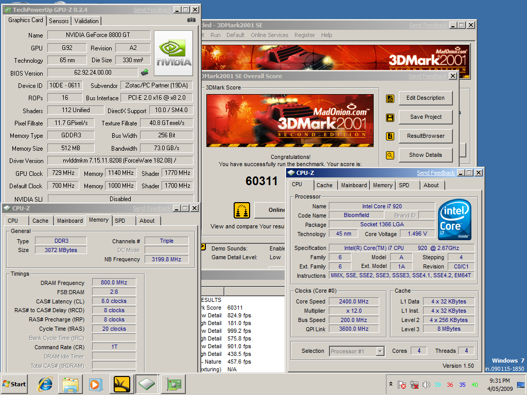Show hidden tray icons arrow
Screen dimensions: 527x395
[x=391, y=384]
